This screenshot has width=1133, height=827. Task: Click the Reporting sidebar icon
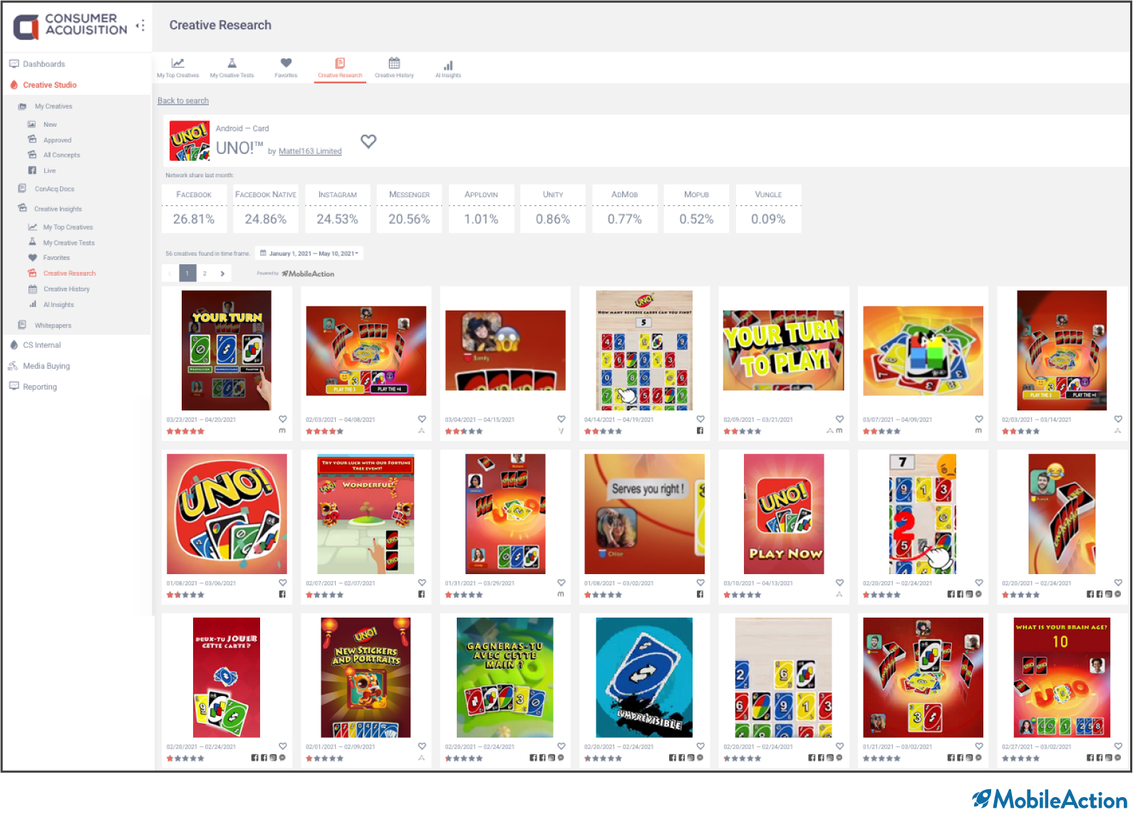tap(14, 387)
